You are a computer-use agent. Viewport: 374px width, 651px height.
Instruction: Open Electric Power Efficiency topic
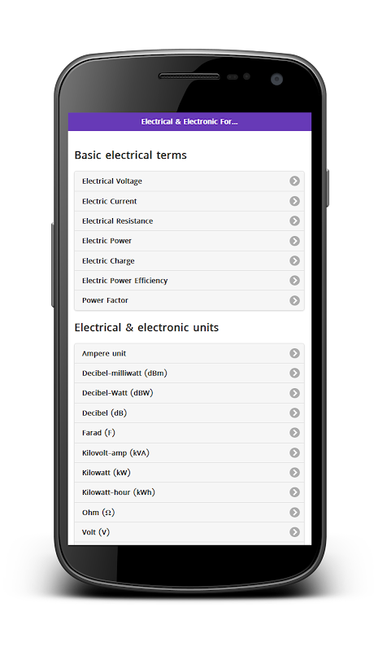[x=189, y=281]
